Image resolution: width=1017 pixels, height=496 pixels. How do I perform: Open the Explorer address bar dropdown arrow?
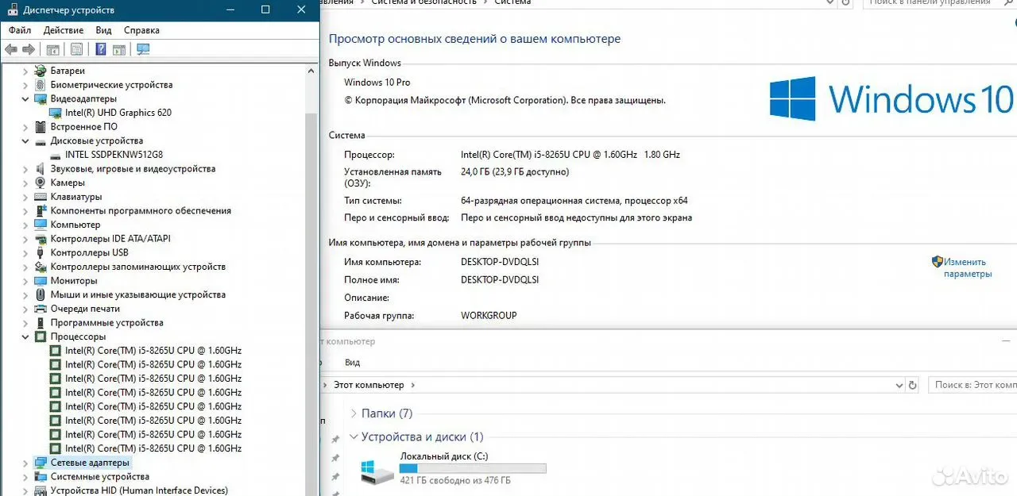pyautogui.click(x=899, y=385)
